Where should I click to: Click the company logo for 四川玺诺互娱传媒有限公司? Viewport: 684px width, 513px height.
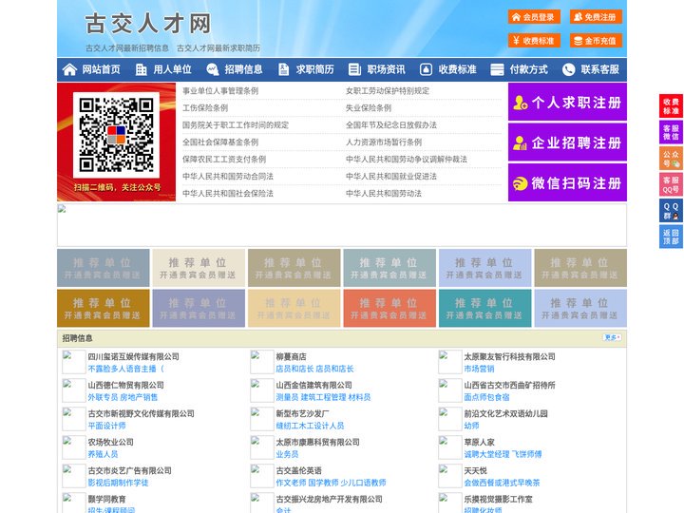74,362
